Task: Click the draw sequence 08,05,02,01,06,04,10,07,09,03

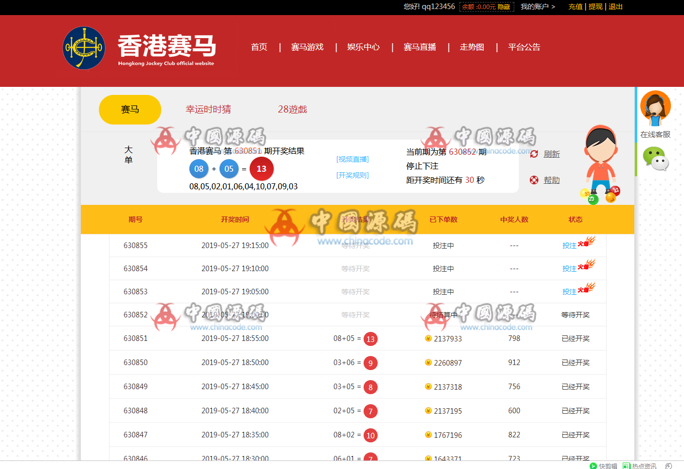Action: coord(244,186)
